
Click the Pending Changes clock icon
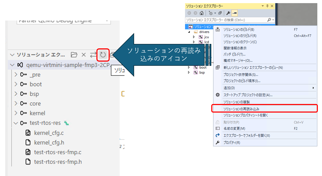coord(210,13)
